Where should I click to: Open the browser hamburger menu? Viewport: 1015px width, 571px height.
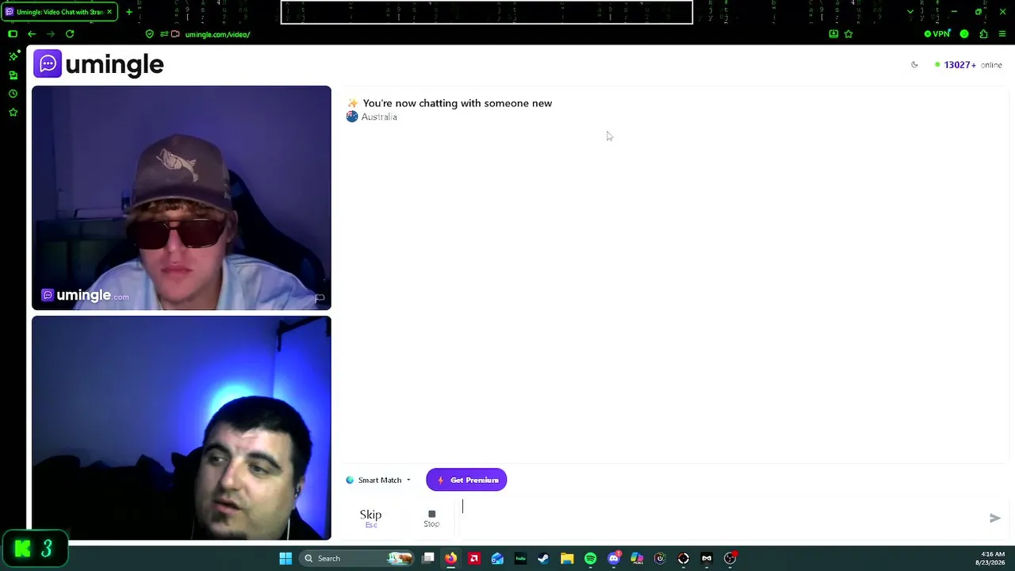coord(1002,34)
